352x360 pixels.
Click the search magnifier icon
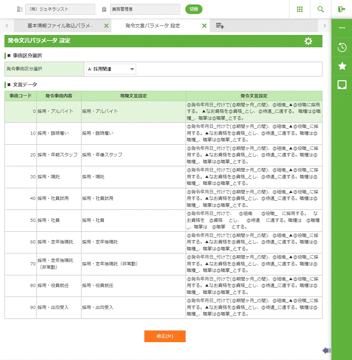[320, 9]
